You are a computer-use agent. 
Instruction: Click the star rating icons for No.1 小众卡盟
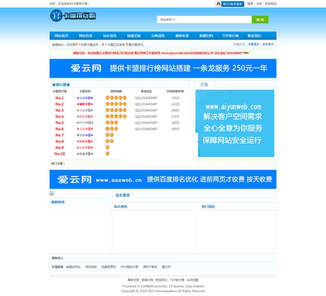coord(115,98)
